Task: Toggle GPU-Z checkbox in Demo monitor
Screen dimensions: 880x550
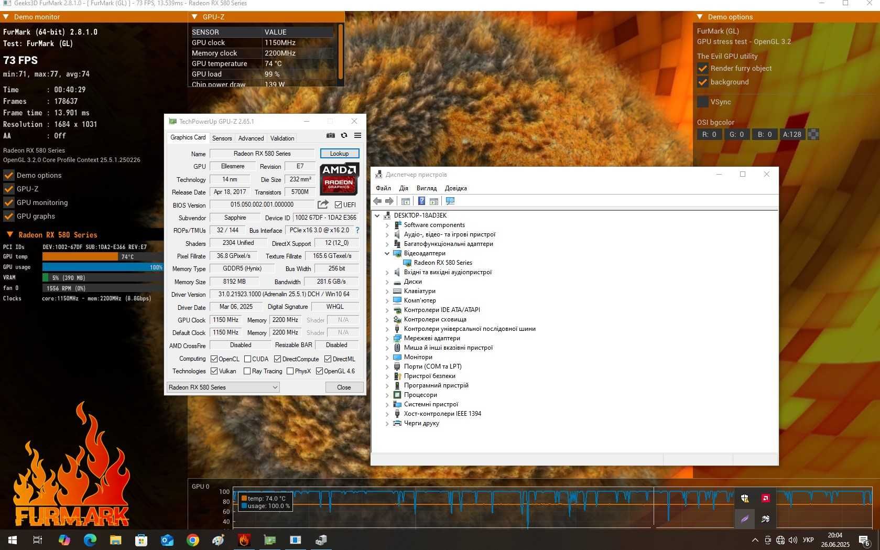Action: pyautogui.click(x=9, y=189)
